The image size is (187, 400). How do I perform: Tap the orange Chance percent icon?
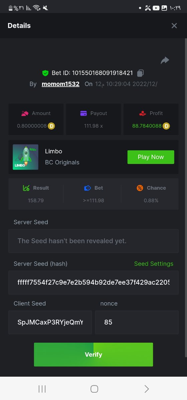pos(140,188)
